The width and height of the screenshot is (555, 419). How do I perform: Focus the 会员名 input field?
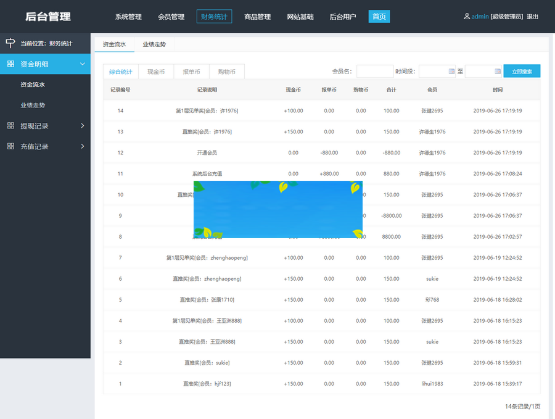(x=374, y=72)
